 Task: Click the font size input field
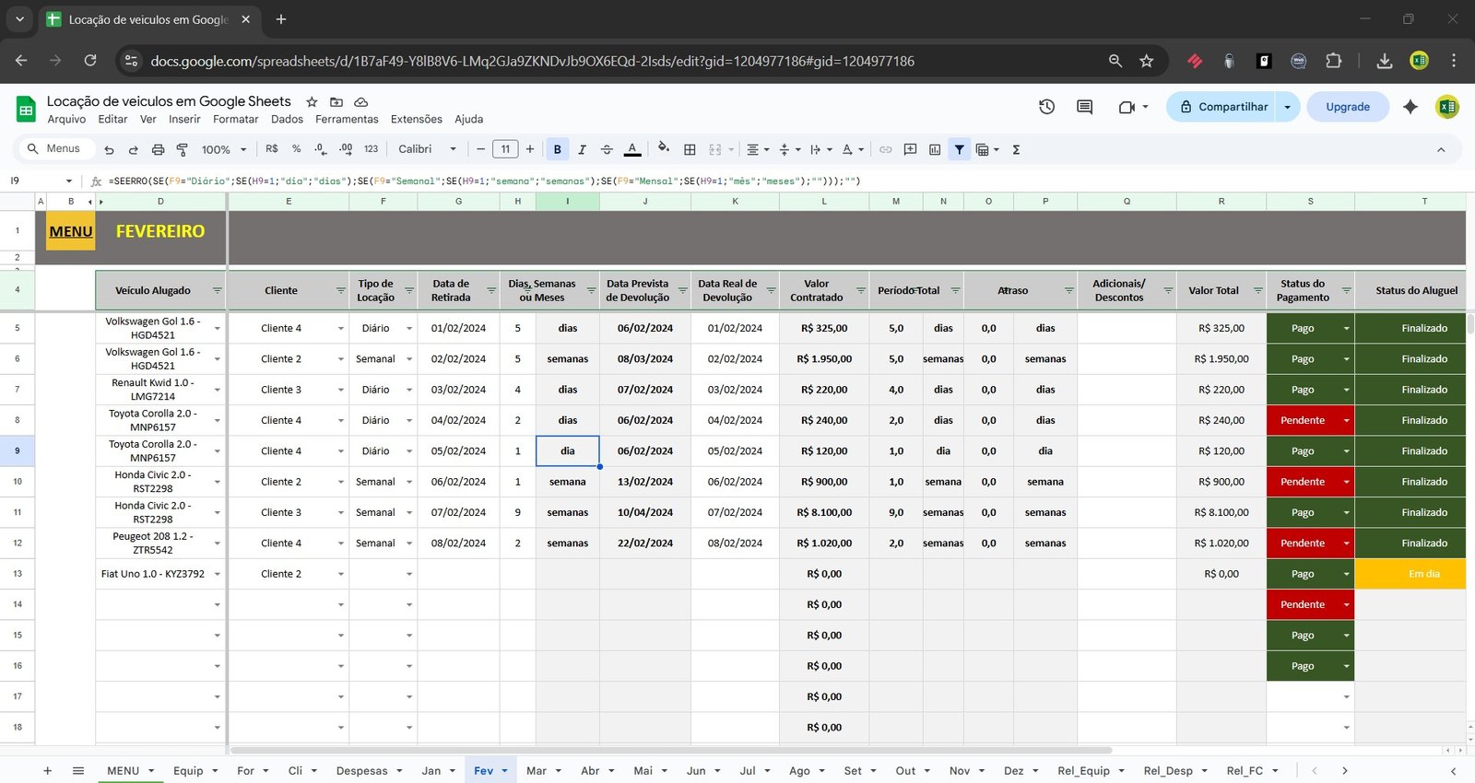click(505, 149)
